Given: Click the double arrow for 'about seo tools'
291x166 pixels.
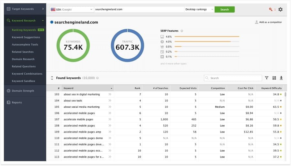Looking at the screenshot, I should [110, 101].
